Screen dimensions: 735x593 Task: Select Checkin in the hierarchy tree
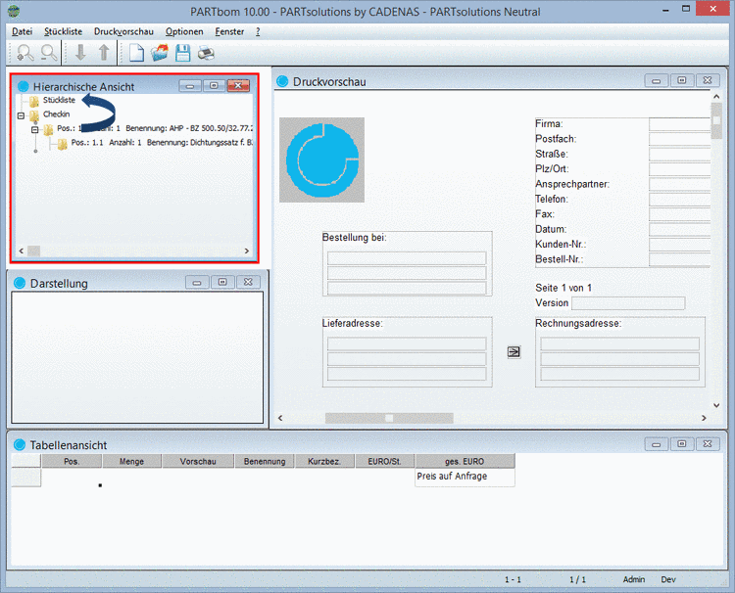[x=56, y=114]
